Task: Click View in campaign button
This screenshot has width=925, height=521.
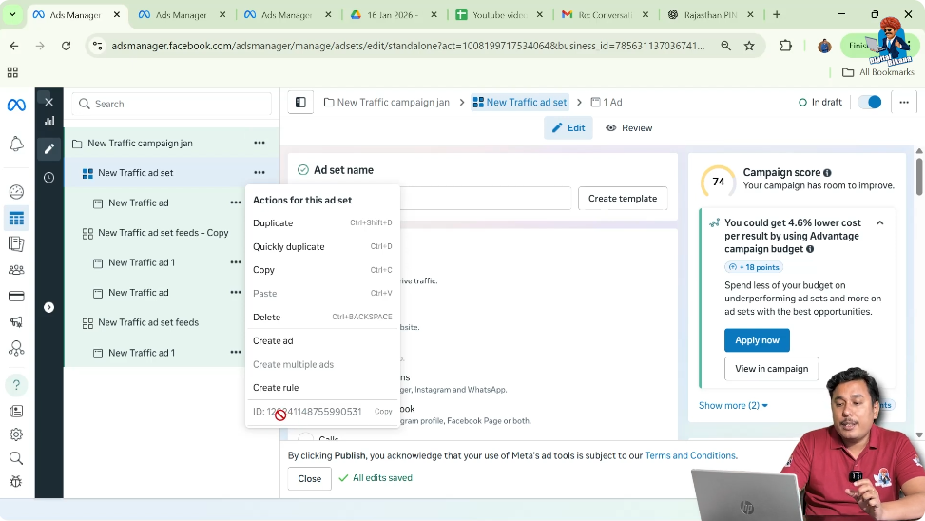Action: [x=771, y=369]
